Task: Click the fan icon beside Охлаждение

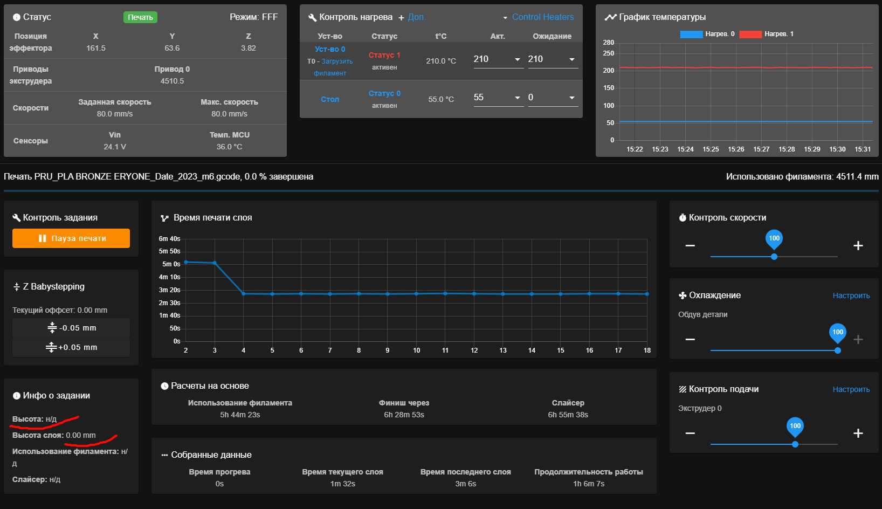Action: click(683, 295)
